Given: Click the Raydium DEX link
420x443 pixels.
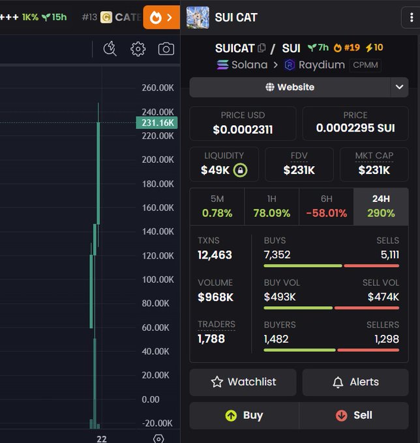Looking at the screenshot, I should click(314, 65).
